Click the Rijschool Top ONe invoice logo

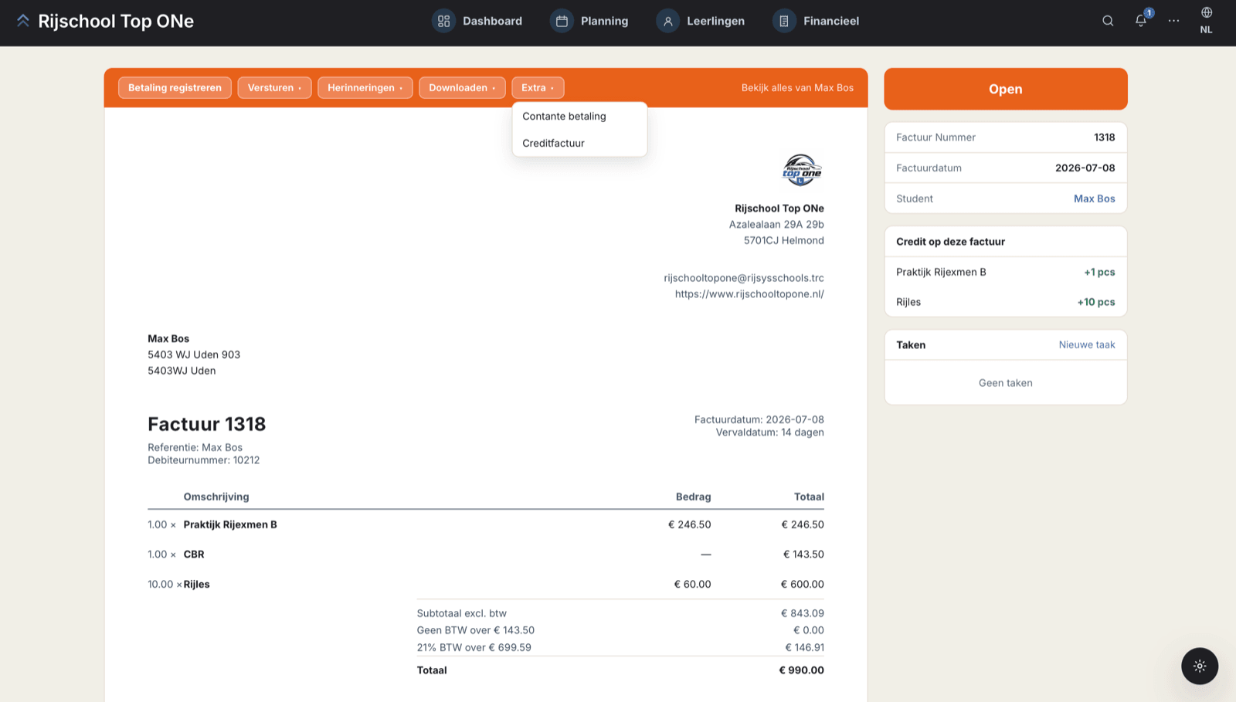802,170
